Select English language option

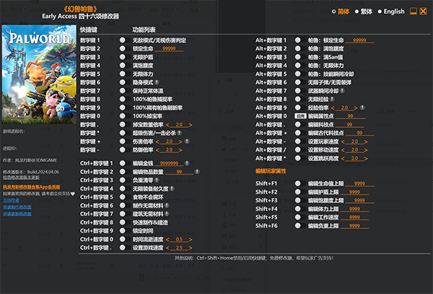pyautogui.click(x=391, y=12)
